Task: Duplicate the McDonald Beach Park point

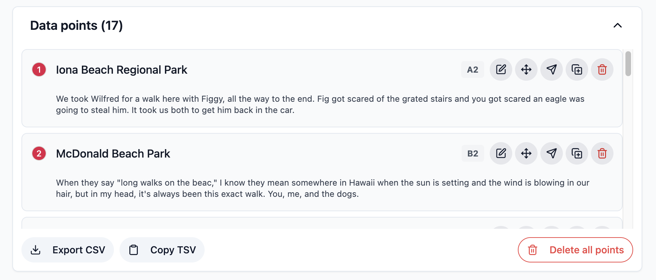Action: [x=577, y=153]
